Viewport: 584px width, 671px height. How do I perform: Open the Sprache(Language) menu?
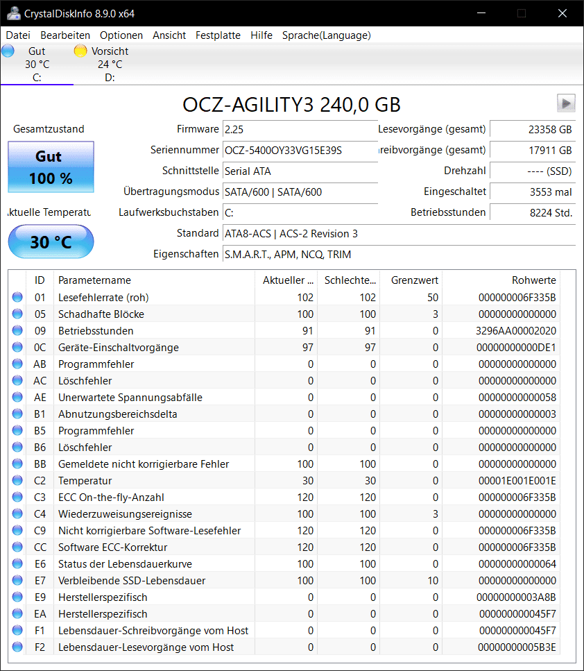327,35
